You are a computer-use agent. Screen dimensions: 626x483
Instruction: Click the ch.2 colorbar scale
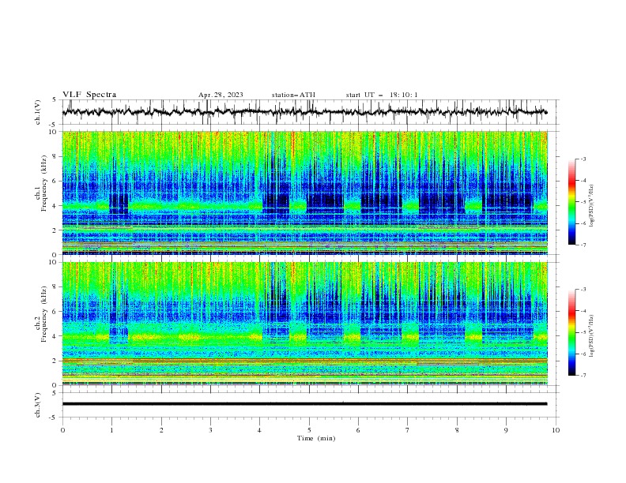point(571,332)
